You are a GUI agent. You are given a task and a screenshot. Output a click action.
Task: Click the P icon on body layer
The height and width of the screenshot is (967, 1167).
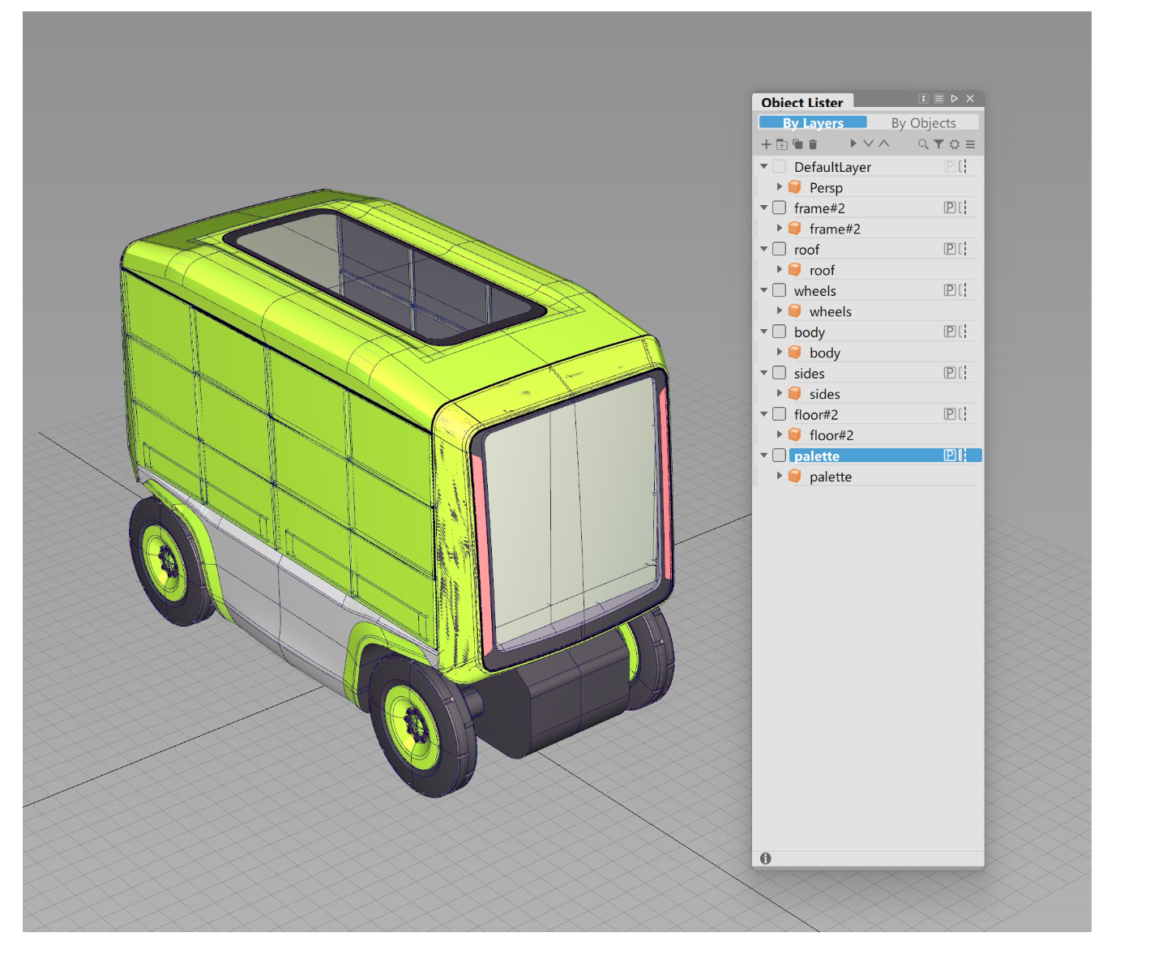tap(950, 332)
